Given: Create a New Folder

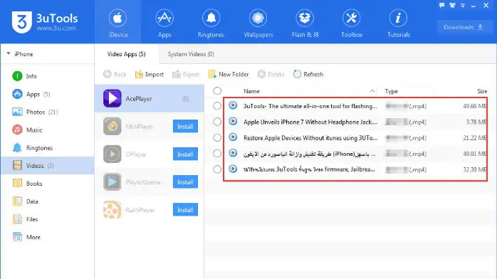Looking at the screenshot, I should 229,75.
